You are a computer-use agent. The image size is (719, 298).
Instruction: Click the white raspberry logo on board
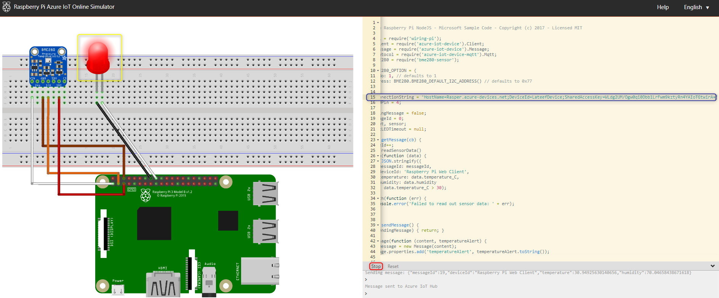click(x=145, y=195)
